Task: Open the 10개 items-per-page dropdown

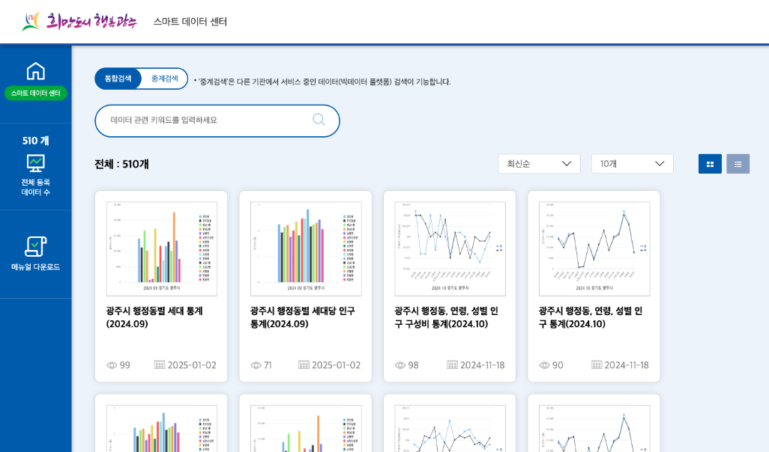Action: click(632, 163)
